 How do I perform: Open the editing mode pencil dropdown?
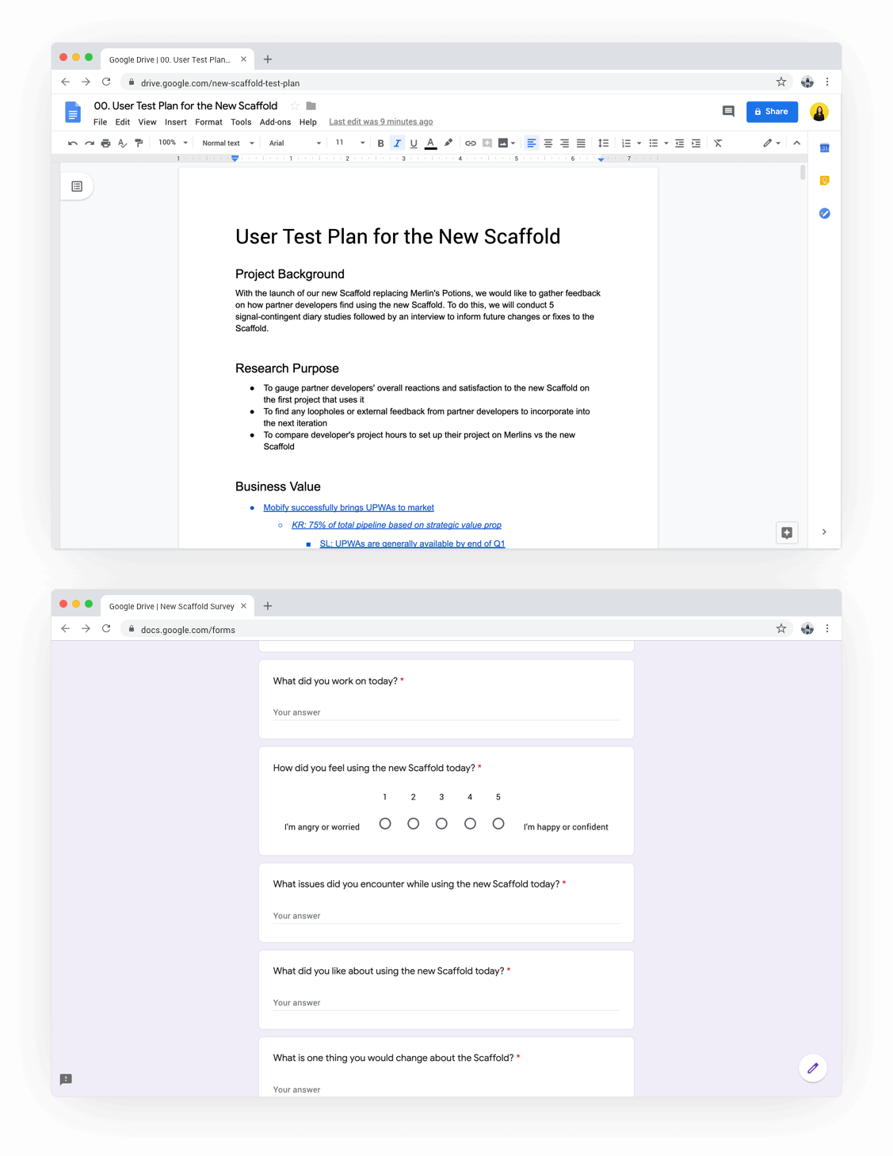772,143
